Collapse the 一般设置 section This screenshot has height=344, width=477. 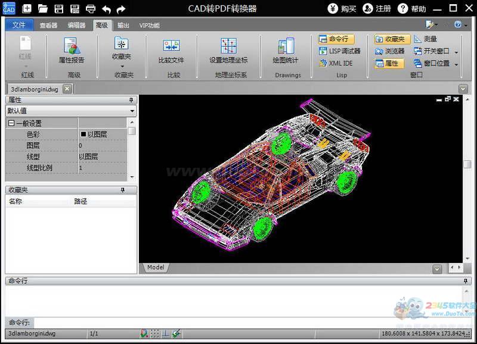(11, 123)
